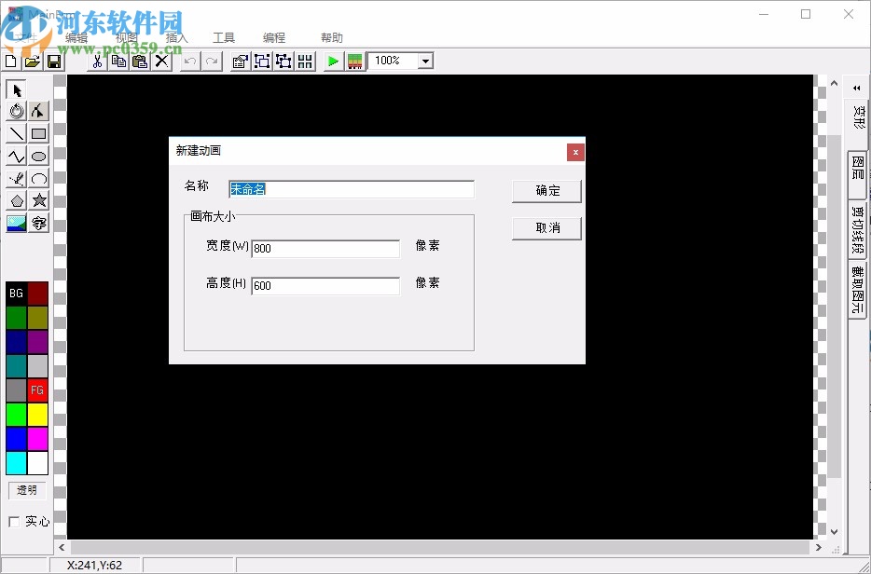
Task: Select the Line drawing tool
Action: 17,133
